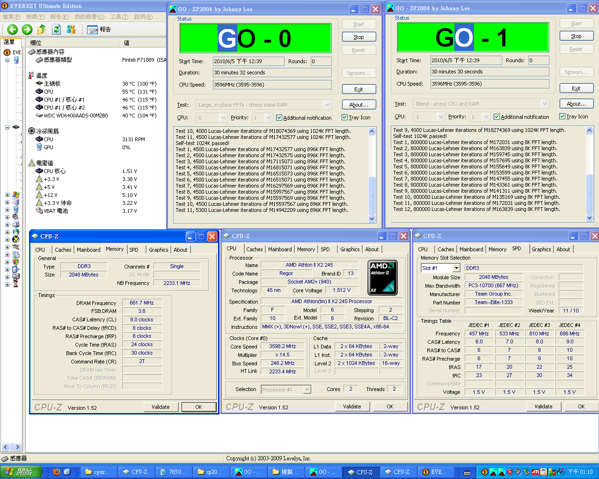The image size is (599, 479).
Task: Open CPU dropdown showing 0 in GO - 0 window
Action: [223, 118]
